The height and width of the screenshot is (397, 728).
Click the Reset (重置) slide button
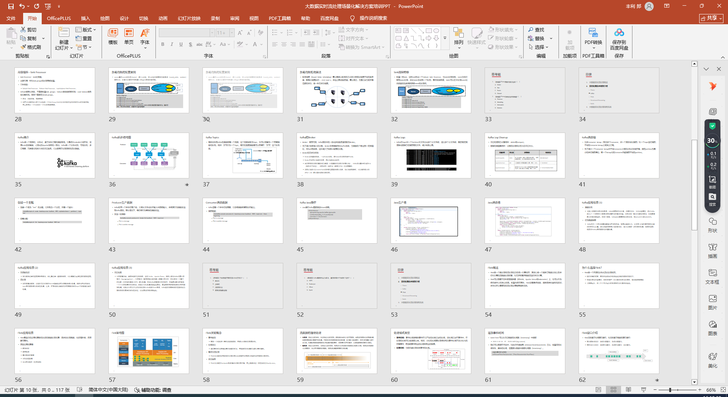pos(84,38)
